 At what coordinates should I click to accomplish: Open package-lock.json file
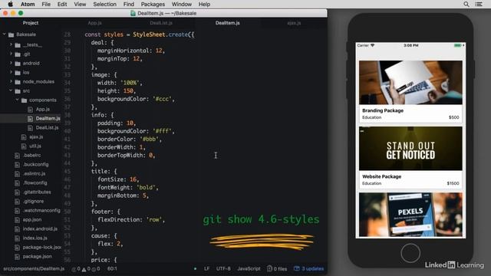(42, 247)
